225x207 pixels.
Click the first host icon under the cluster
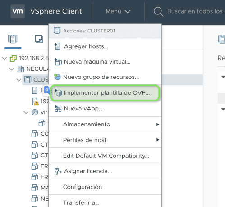[35, 91]
